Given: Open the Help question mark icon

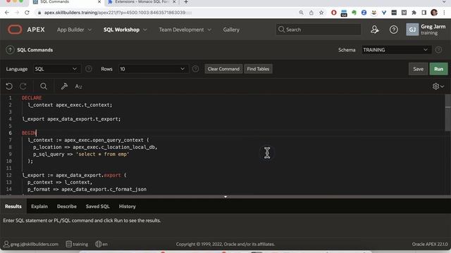Looking at the screenshot, I should (393, 30).
